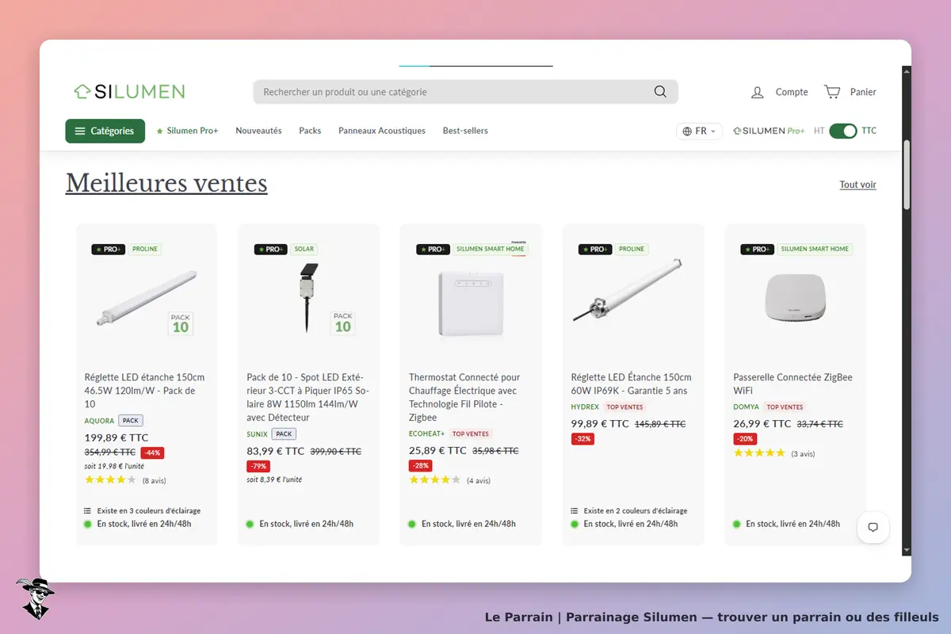
Task: Open the Silumen Pro+ menu item
Action: tap(187, 131)
